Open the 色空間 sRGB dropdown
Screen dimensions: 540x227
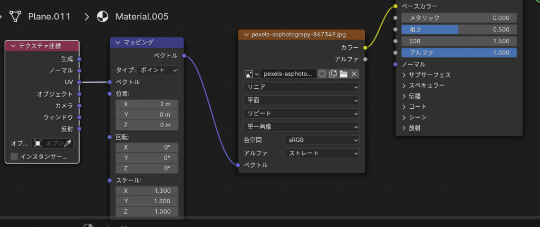[x=321, y=140]
